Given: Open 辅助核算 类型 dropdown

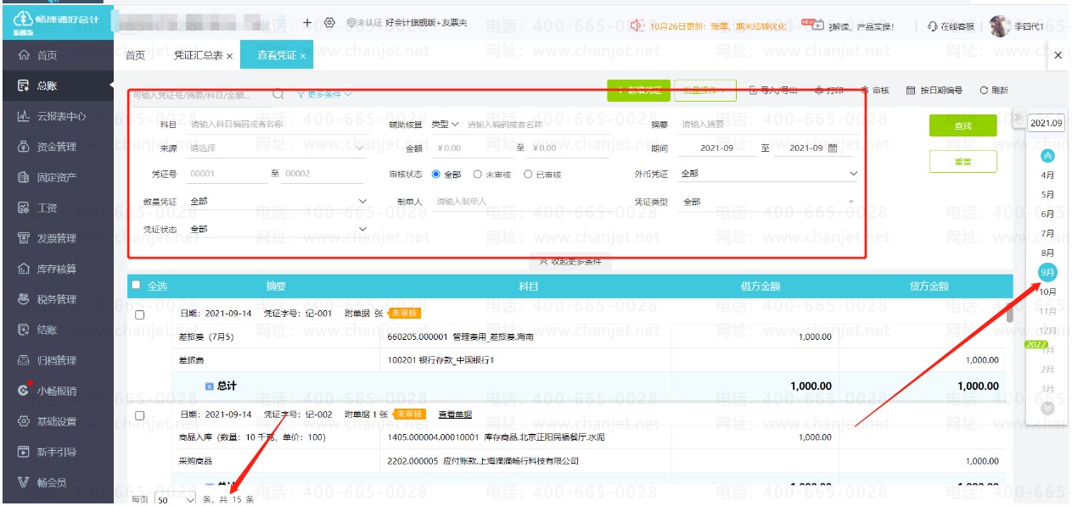Looking at the screenshot, I should point(445,125).
